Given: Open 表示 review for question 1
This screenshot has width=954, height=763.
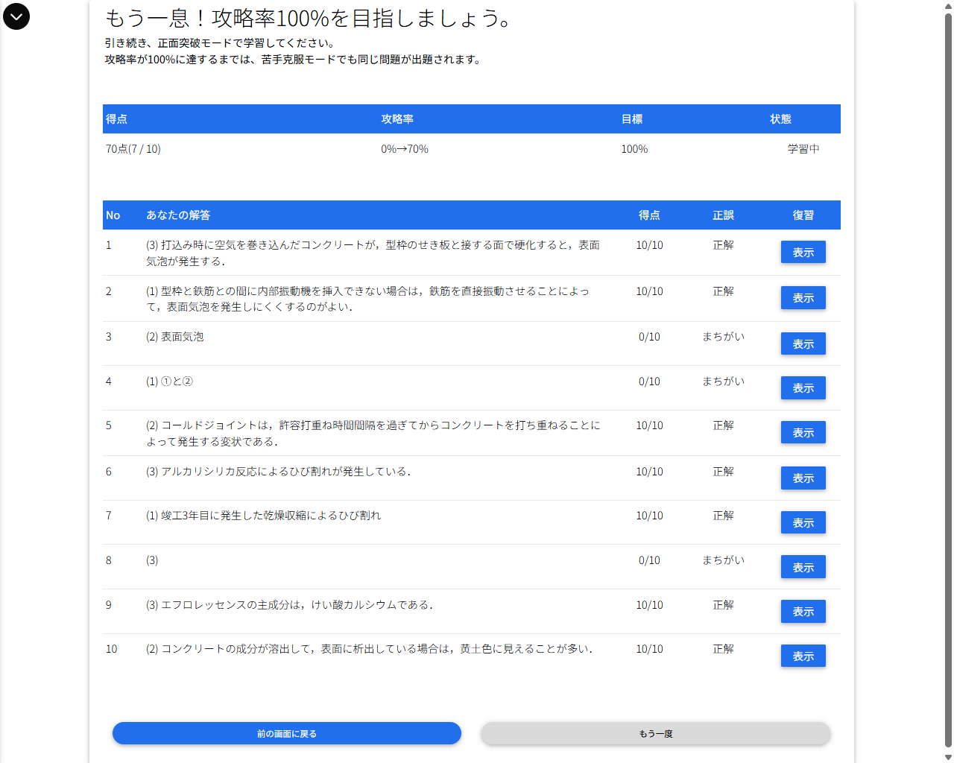Looking at the screenshot, I should 803,252.
